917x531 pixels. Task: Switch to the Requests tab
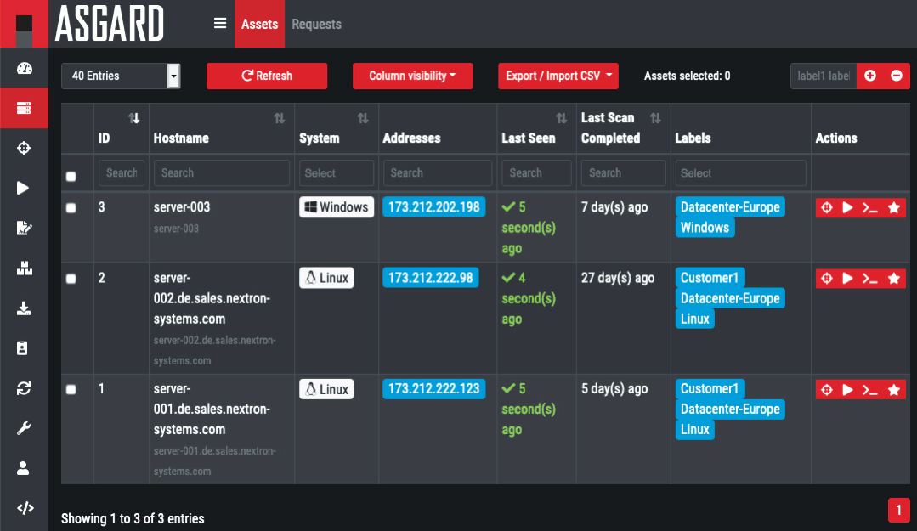point(316,24)
